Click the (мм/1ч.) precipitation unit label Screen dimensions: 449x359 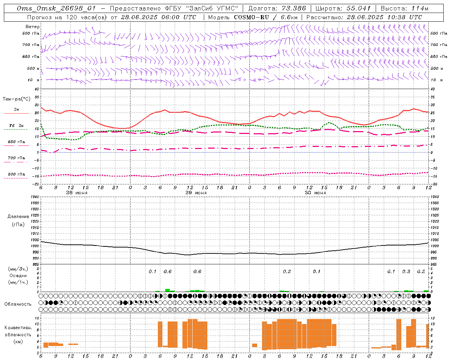coord(18,282)
